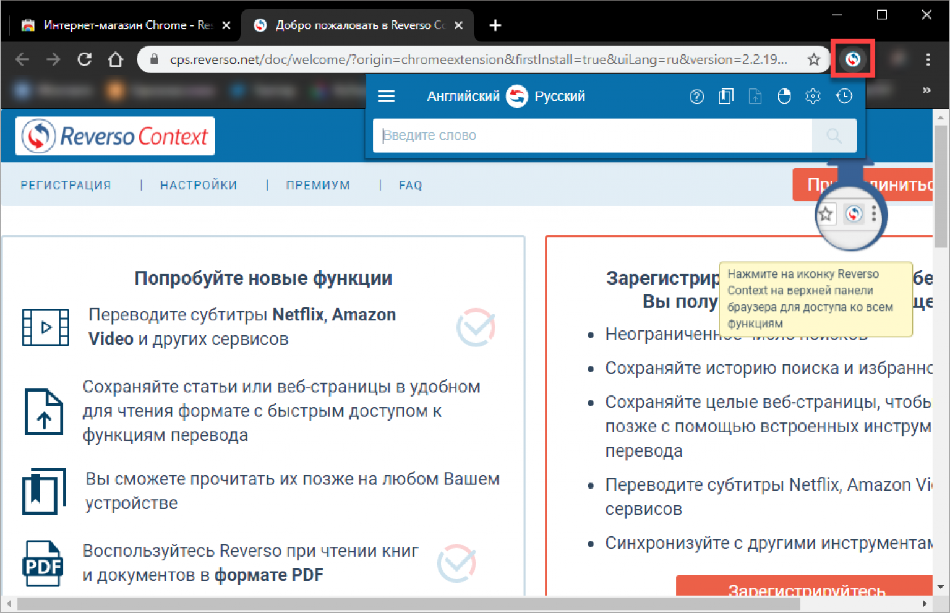This screenshot has height=613, width=950.
Task: Click the Нажмите на иконку Reverso tooltip
Action: point(816,299)
